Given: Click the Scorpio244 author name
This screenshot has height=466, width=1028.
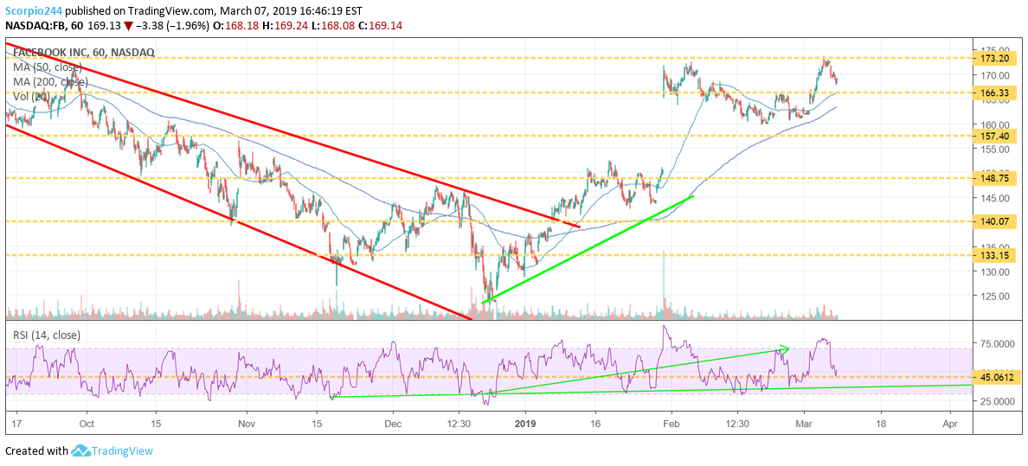Looking at the screenshot, I should tap(34, 11).
